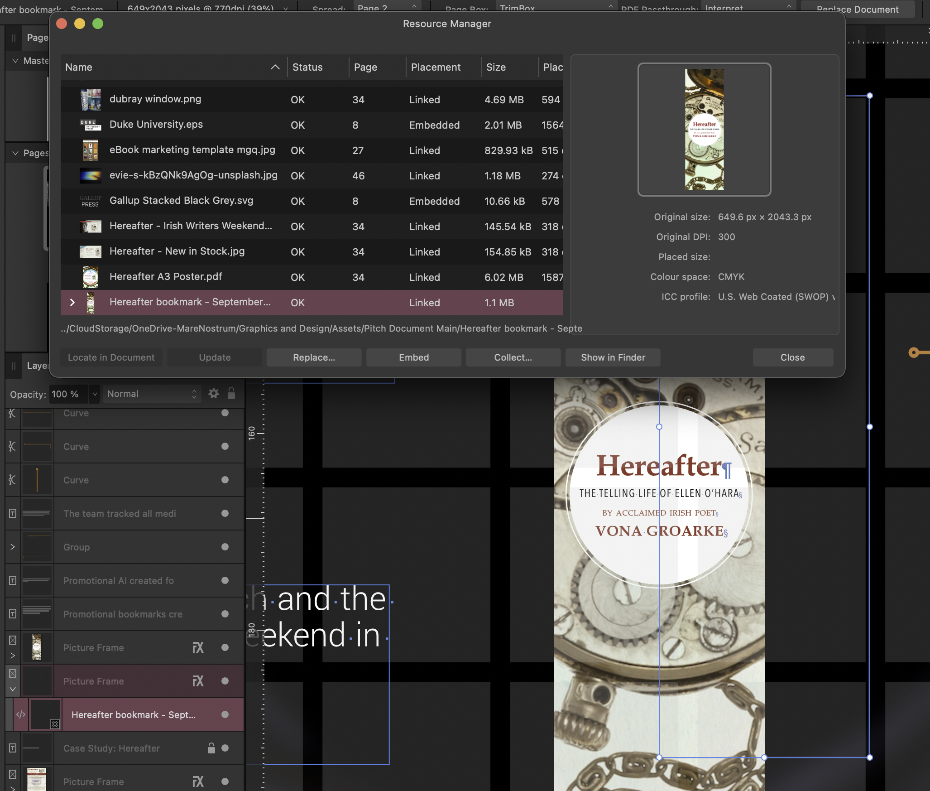Screen dimensions: 930x791
Task: Grab the Pages panel handle
Action: [14, 38]
